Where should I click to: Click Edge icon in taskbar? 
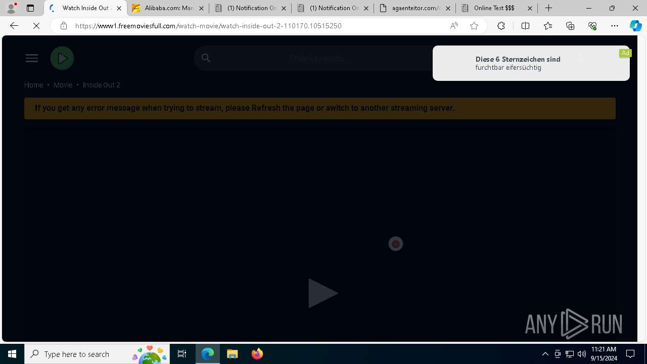(x=208, y=354)
